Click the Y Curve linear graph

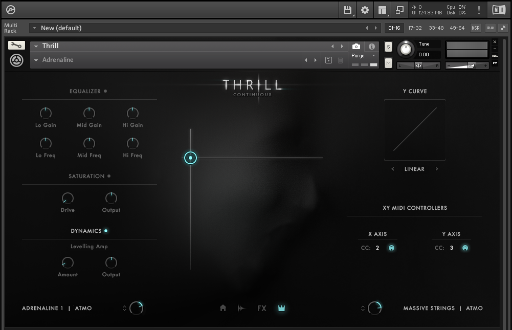tap(415, 130)
